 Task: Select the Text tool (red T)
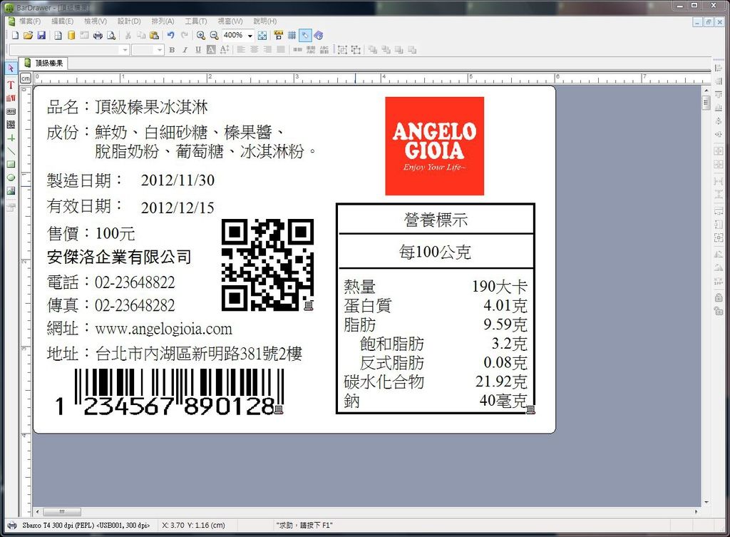(x=11, y=85)
